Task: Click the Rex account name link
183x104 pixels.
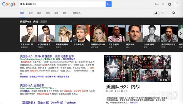Action: tap(157, 4)
